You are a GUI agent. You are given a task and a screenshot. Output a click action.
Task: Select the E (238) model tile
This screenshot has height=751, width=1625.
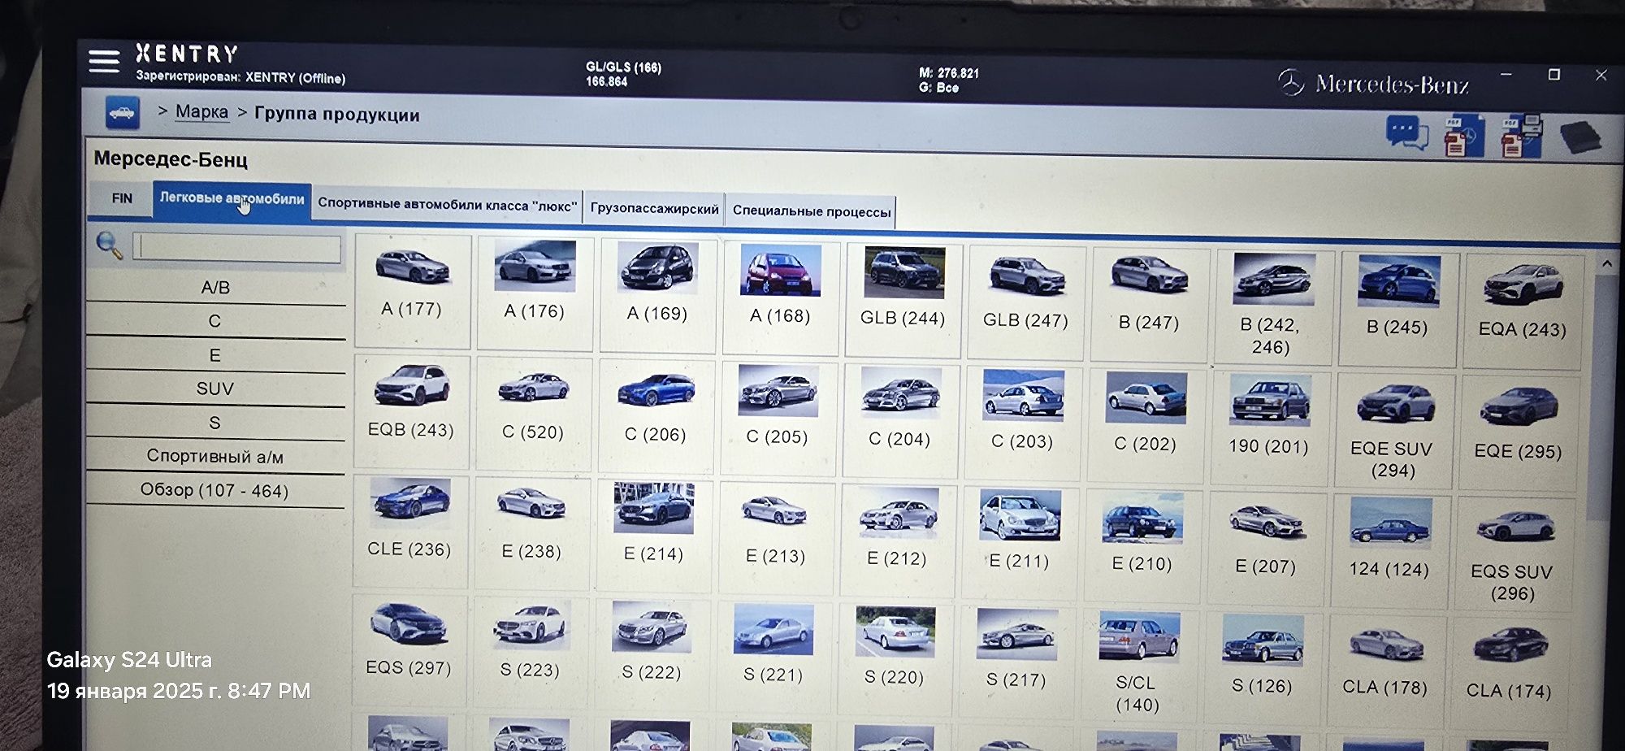click(531, 534)
